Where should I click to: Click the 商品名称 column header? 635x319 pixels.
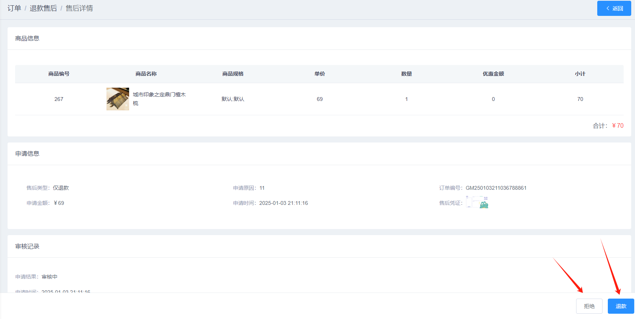point(146,74)
